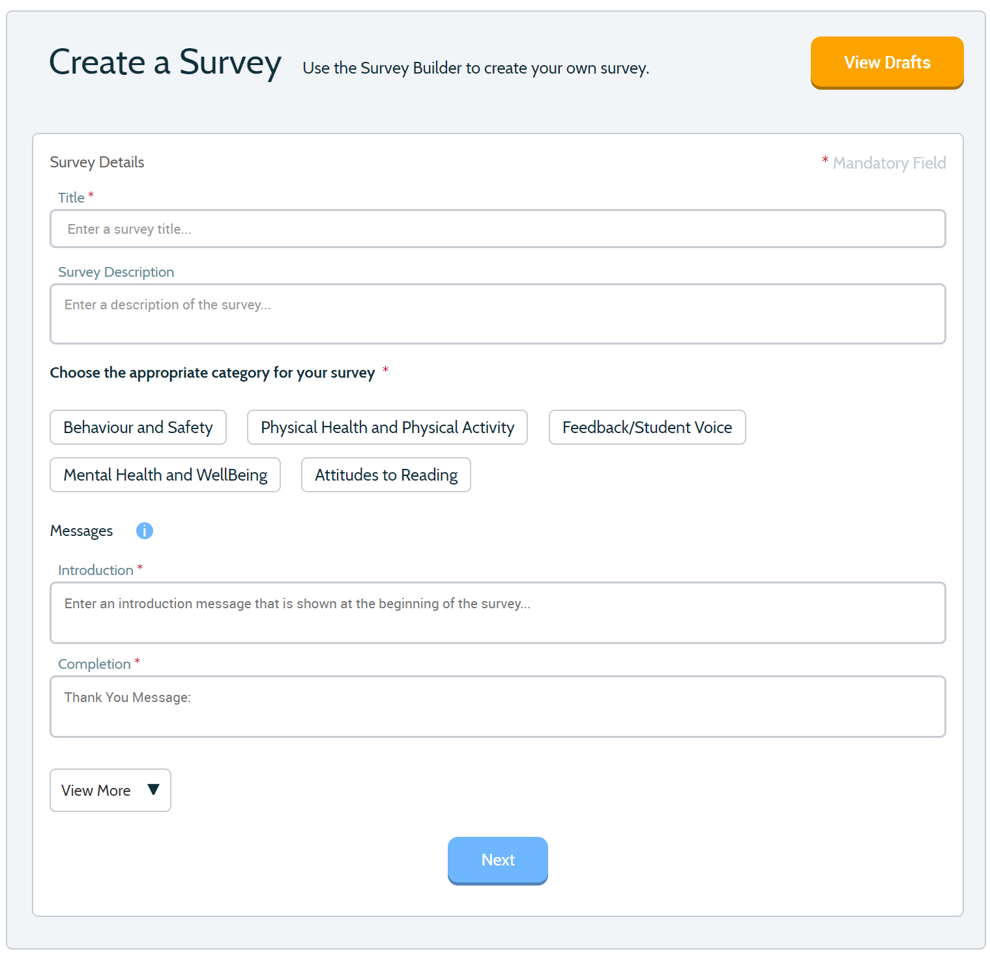Click the Introduction message text area
This screenshot has height=956, width=990.
[498, 613]
